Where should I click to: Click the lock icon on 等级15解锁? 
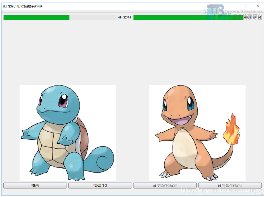220,185
